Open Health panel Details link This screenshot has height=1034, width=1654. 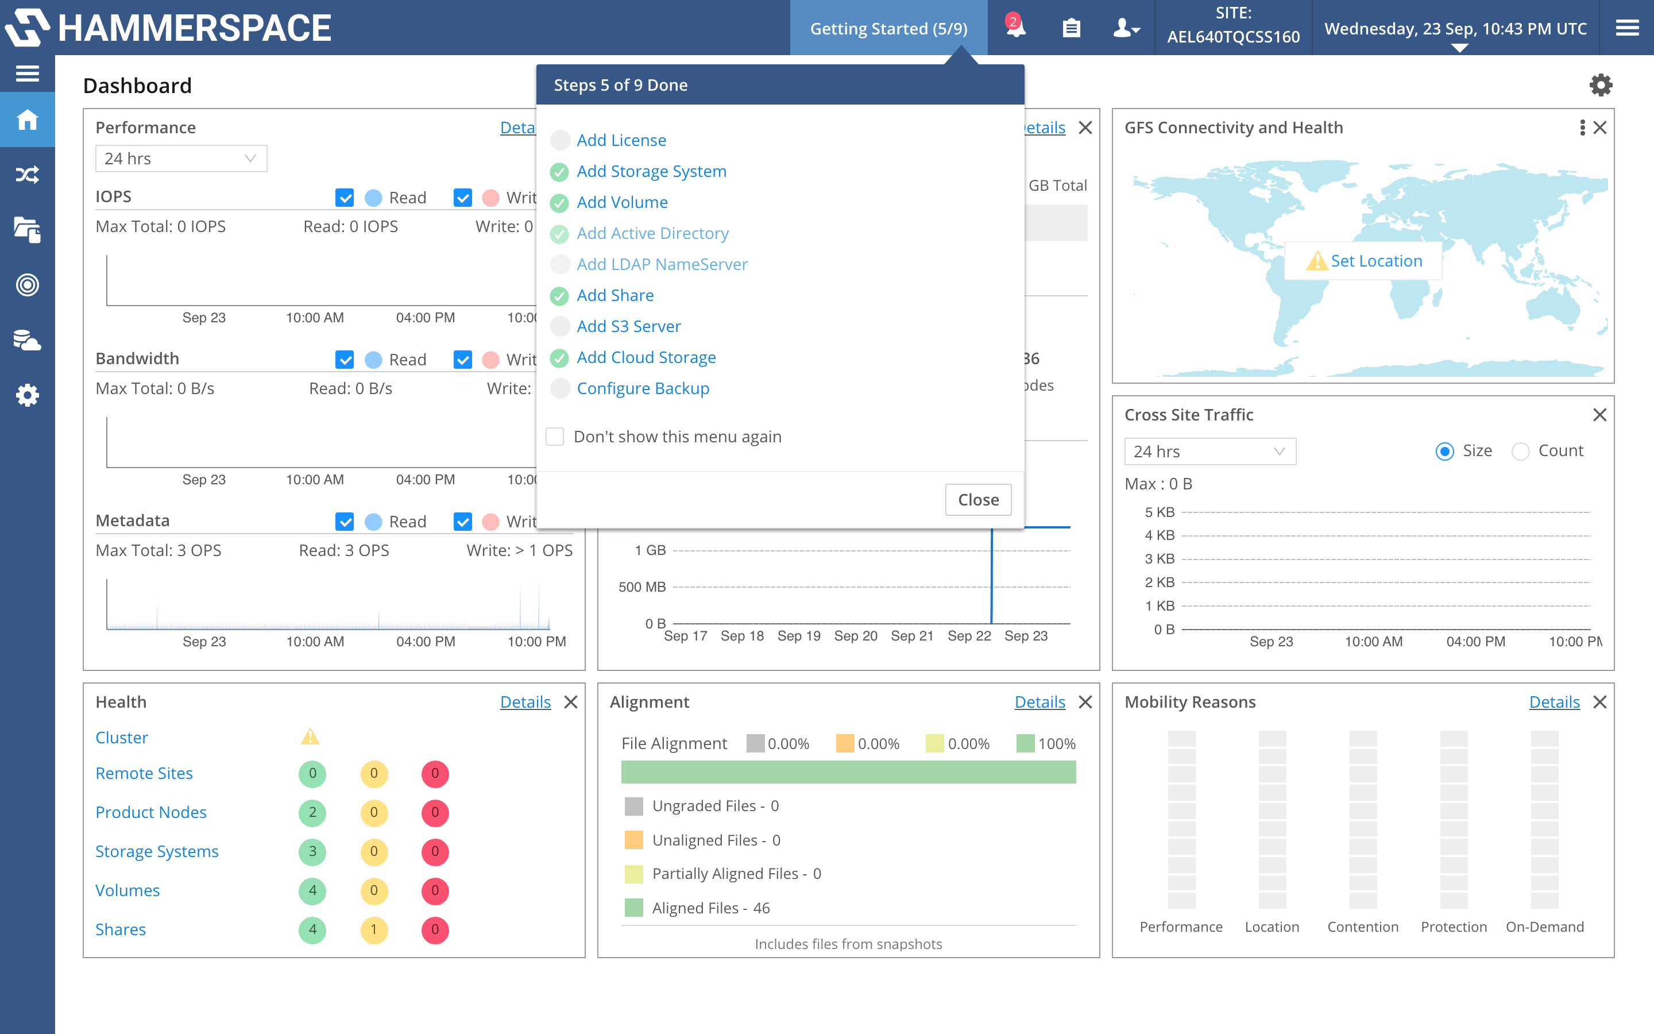(x=525, y=703)
